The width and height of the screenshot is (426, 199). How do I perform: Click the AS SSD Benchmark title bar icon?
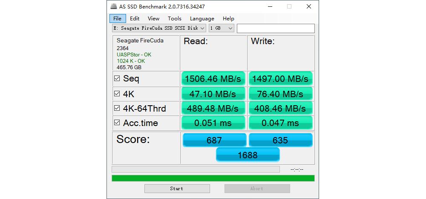coord(114,6)
